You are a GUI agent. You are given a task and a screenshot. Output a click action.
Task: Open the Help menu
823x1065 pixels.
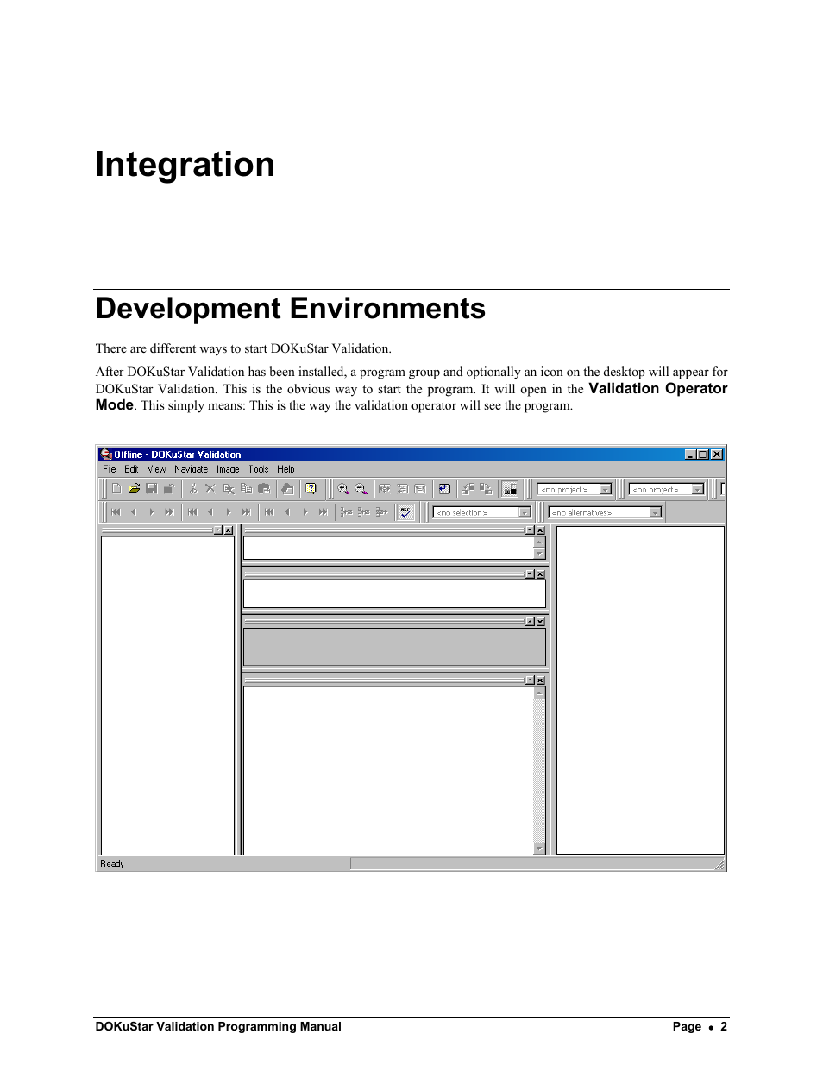(286, 470)
